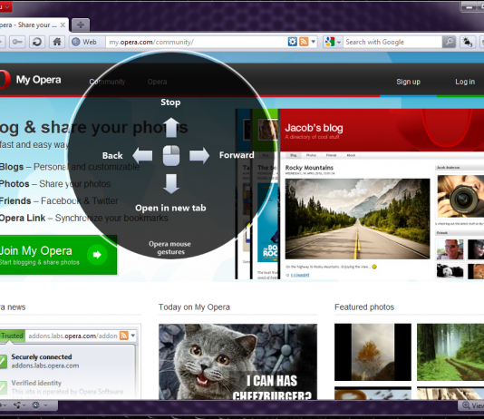This screenshot has height=419, width=484.
Task: Open the Google search engine dropdown
Action: 333,42
